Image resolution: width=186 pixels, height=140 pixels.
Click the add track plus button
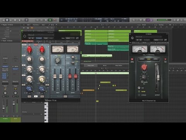pyautogui.click(x=24, y=28)
